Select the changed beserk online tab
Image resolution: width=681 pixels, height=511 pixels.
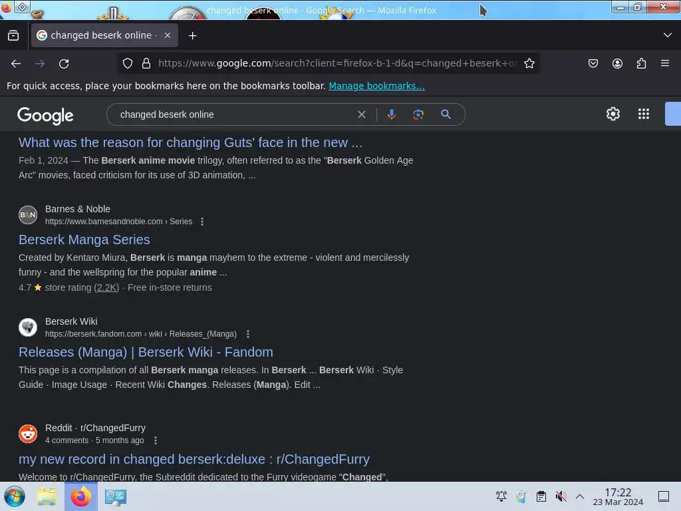pyautogui.click(x=104, y=35)
